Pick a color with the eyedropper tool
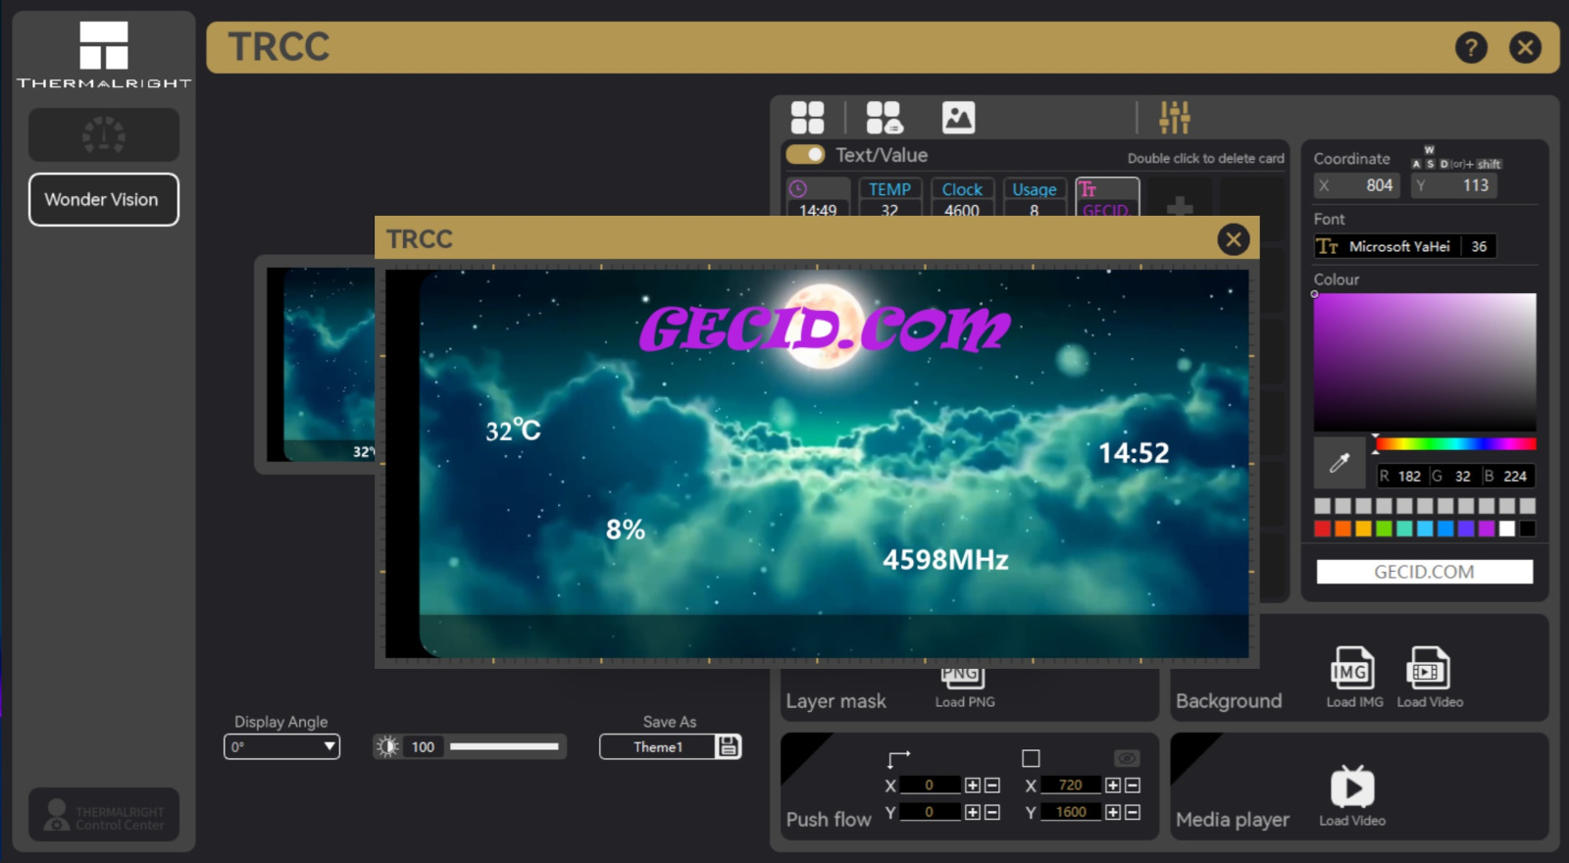 point(1340,463)
